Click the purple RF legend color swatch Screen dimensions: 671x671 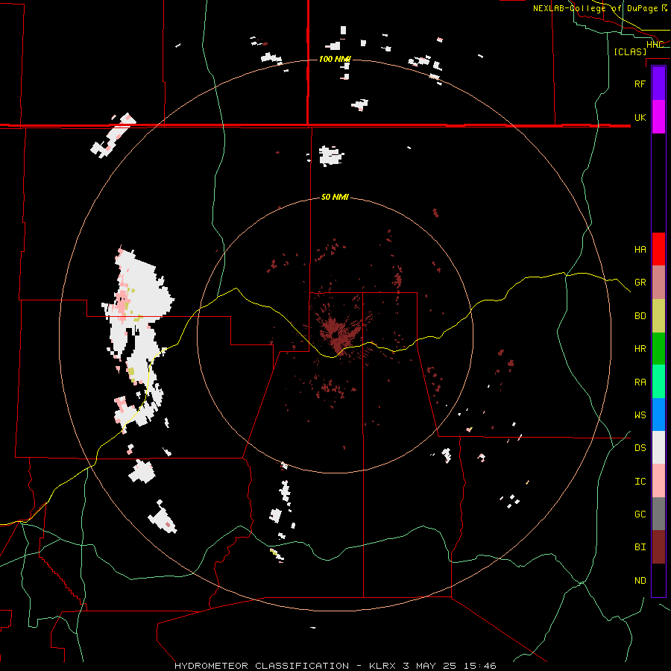point(658,84)
